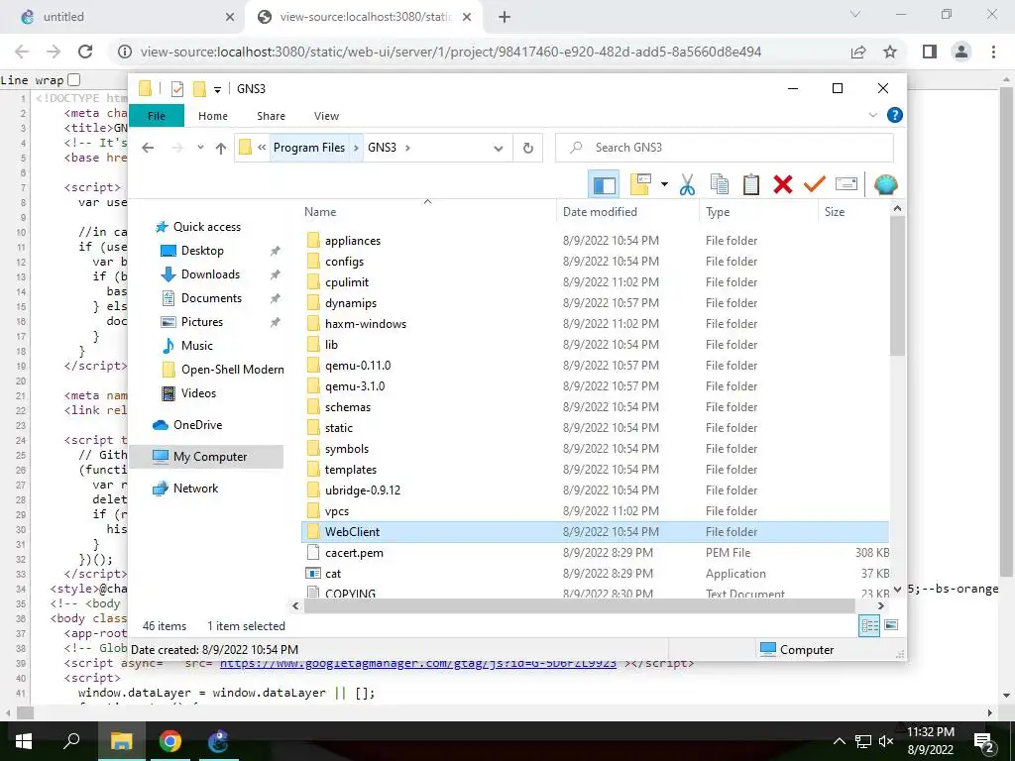Open Explorer help question mark icon

coord(895,115)
